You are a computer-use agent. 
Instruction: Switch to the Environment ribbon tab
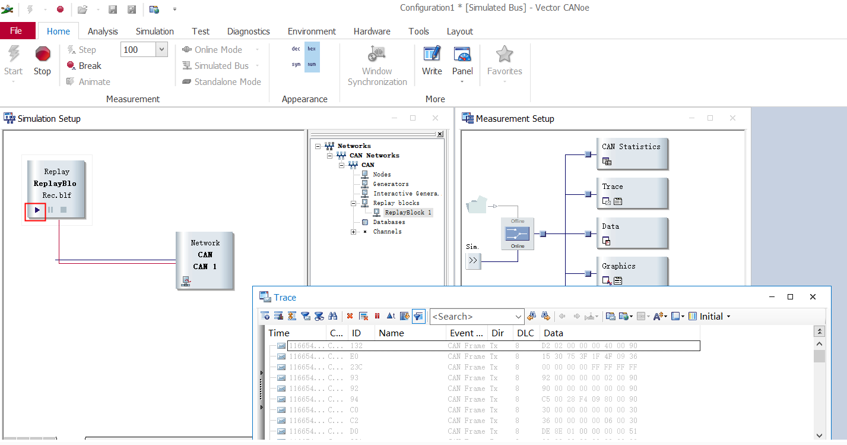click(x=312, y=31)
